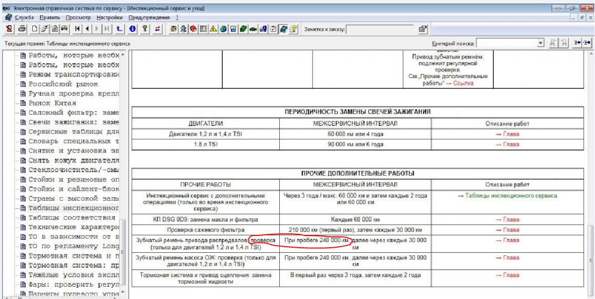This screenshot has width=595, height=299.
Task: Open the green Таблицы инспекционного сервиса link
Action: pyautogui.click(x=507, y=196)
